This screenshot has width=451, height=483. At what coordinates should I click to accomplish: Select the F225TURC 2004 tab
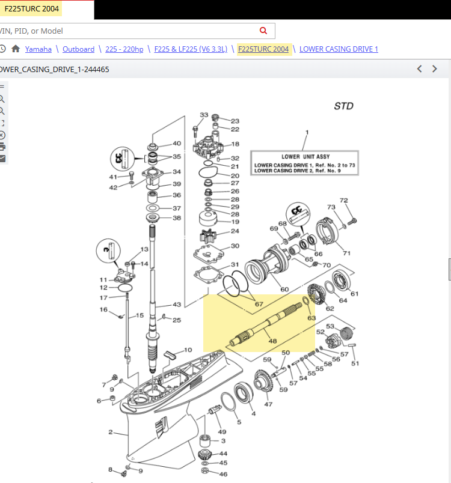[x=31, y=8]
